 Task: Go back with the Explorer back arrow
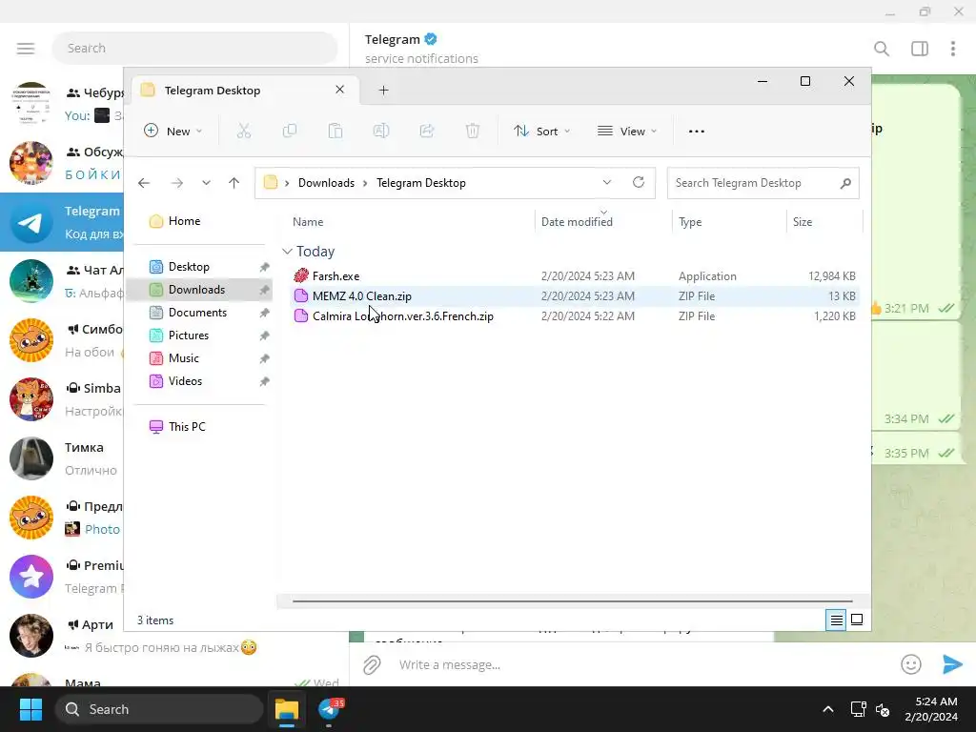coord(144,183)
